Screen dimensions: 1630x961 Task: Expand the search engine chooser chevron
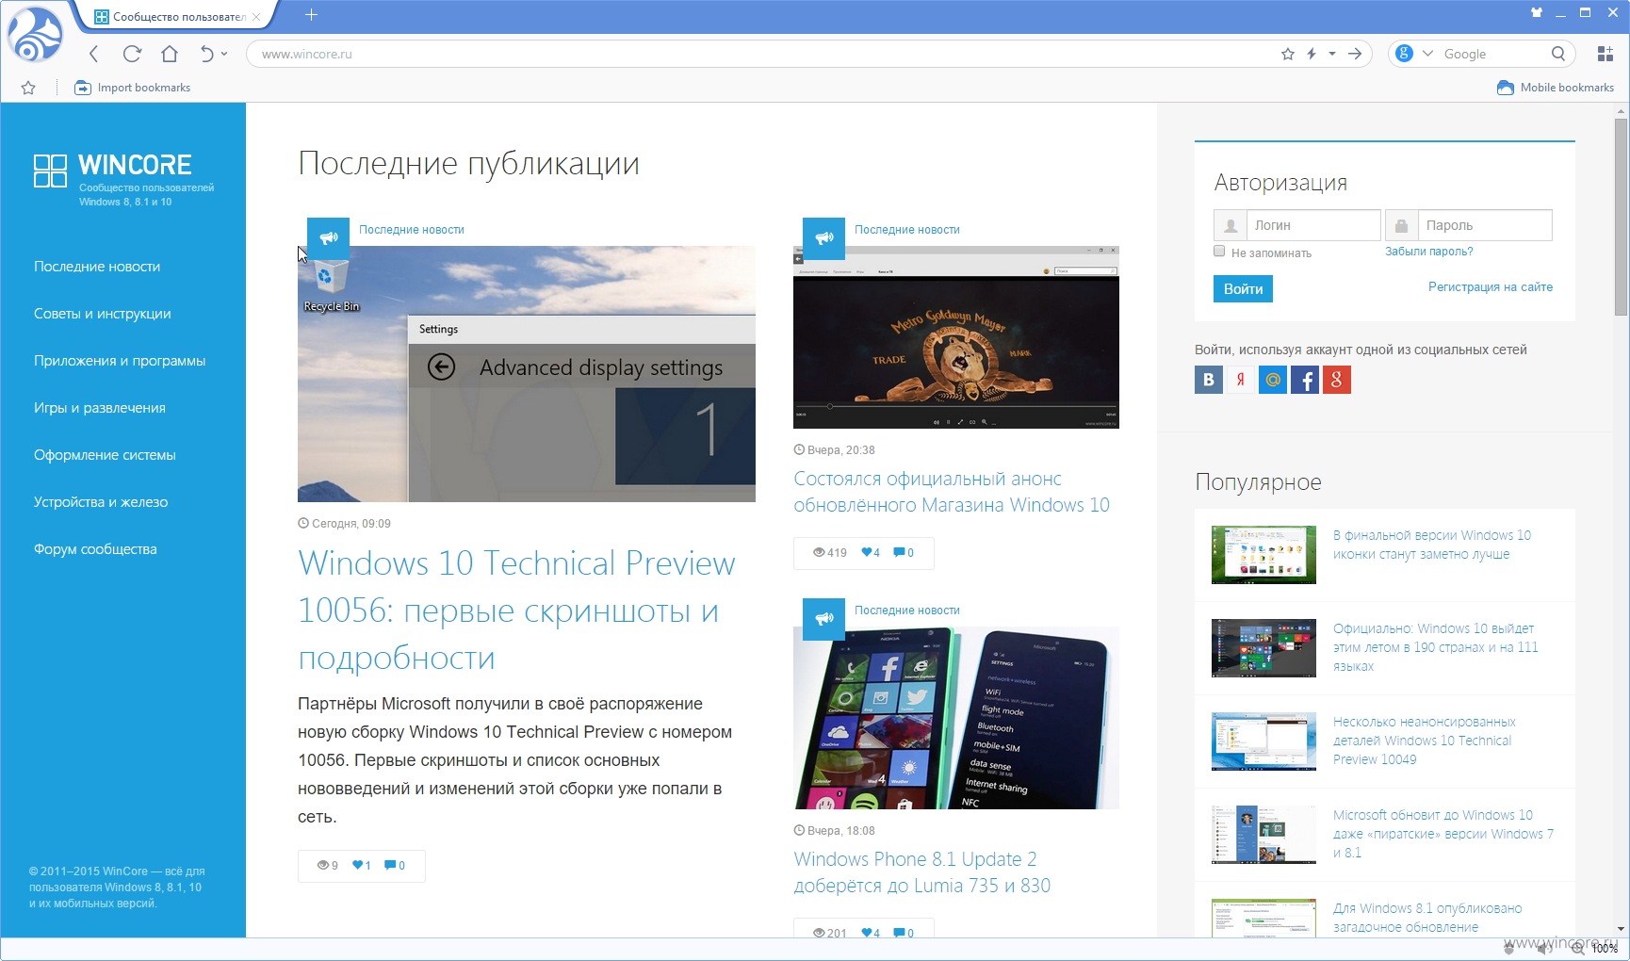click(x=1427, y=54)
